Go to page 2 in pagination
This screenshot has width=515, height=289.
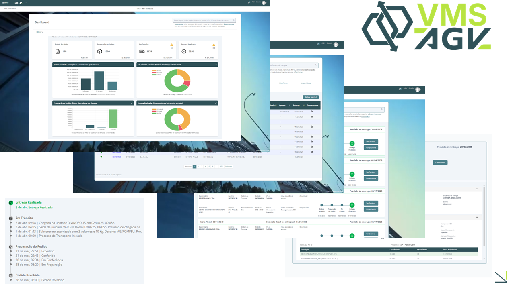[198, 166]
